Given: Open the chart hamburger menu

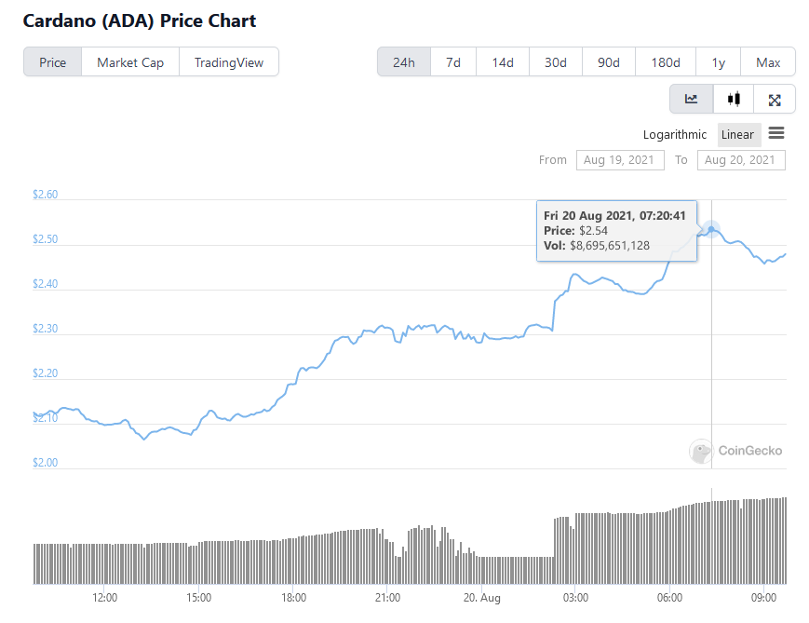Looking at the screenshot, I should (776, 134).
